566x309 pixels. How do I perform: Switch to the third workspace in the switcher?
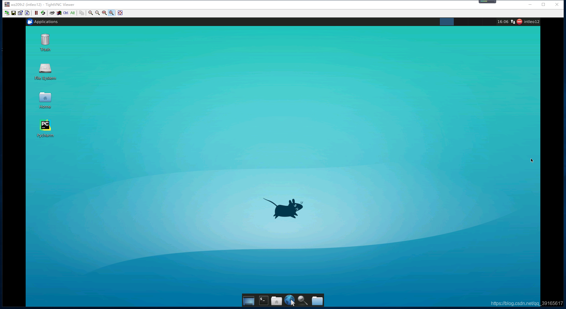(x=475, y=22)
